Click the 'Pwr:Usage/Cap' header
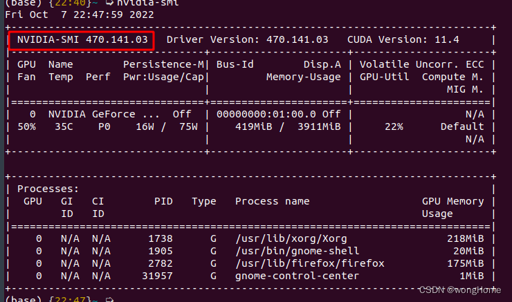512x302 pixels. pos(163,77)
